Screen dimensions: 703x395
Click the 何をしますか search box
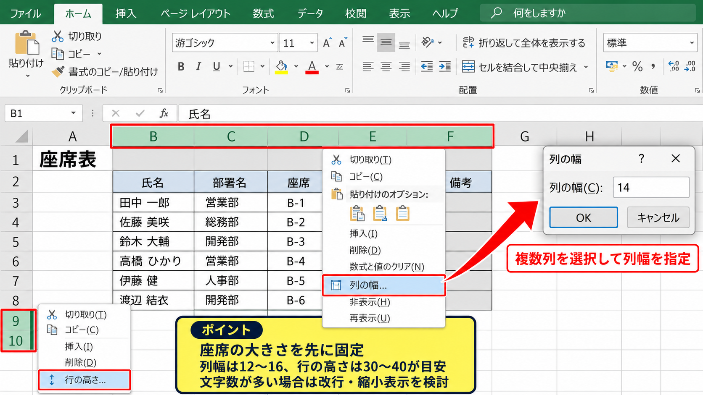pos(588,13)
